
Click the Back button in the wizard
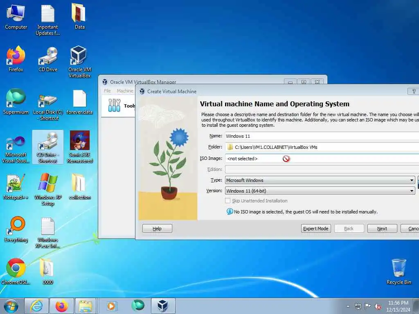tap(349, 229)
